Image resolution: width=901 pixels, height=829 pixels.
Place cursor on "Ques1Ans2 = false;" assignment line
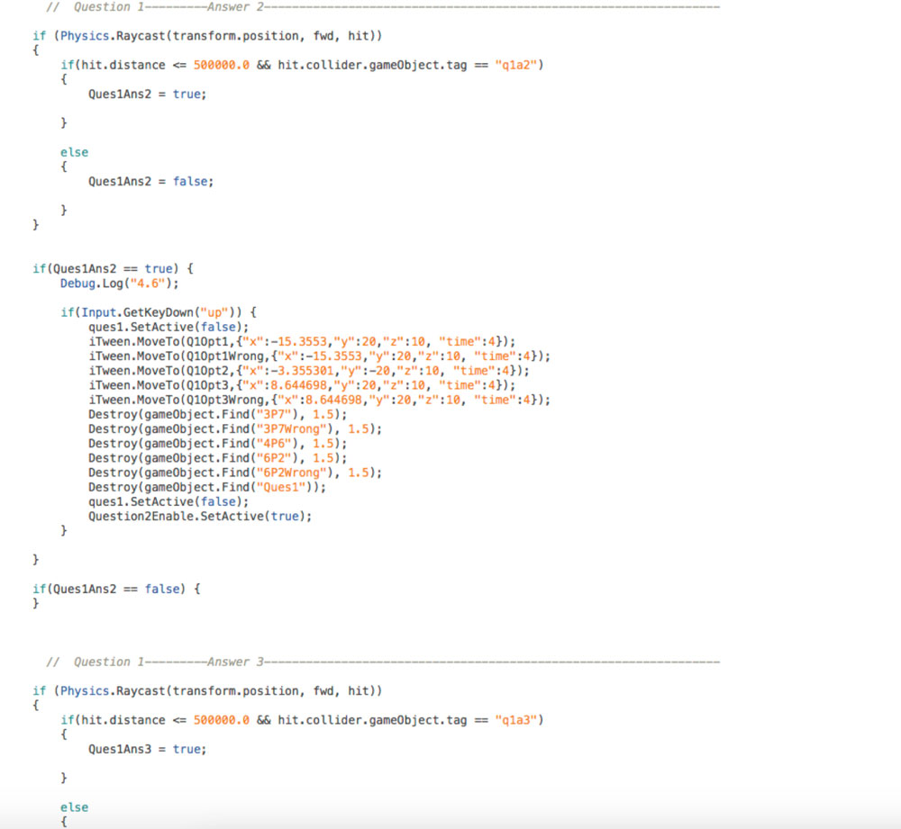(150, 181)
